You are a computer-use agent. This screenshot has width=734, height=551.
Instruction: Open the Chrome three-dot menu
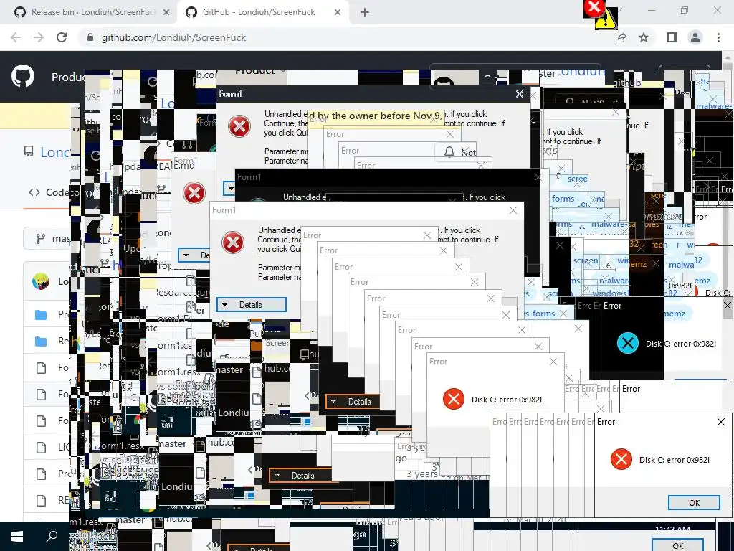click(x=718, y=37)
